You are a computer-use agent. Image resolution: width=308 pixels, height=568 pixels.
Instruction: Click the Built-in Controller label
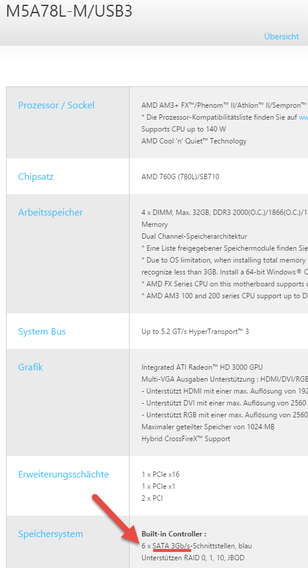[174, 534]
